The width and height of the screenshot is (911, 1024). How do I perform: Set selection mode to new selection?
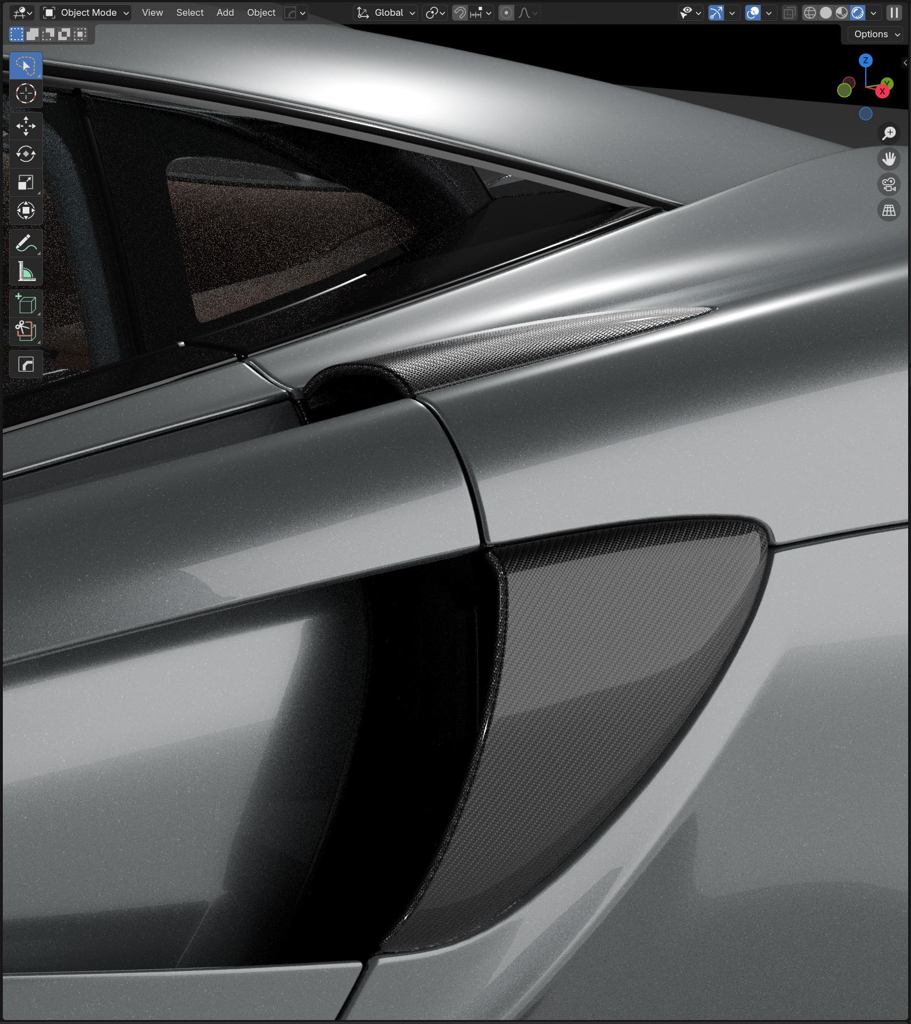click(17, 34)
